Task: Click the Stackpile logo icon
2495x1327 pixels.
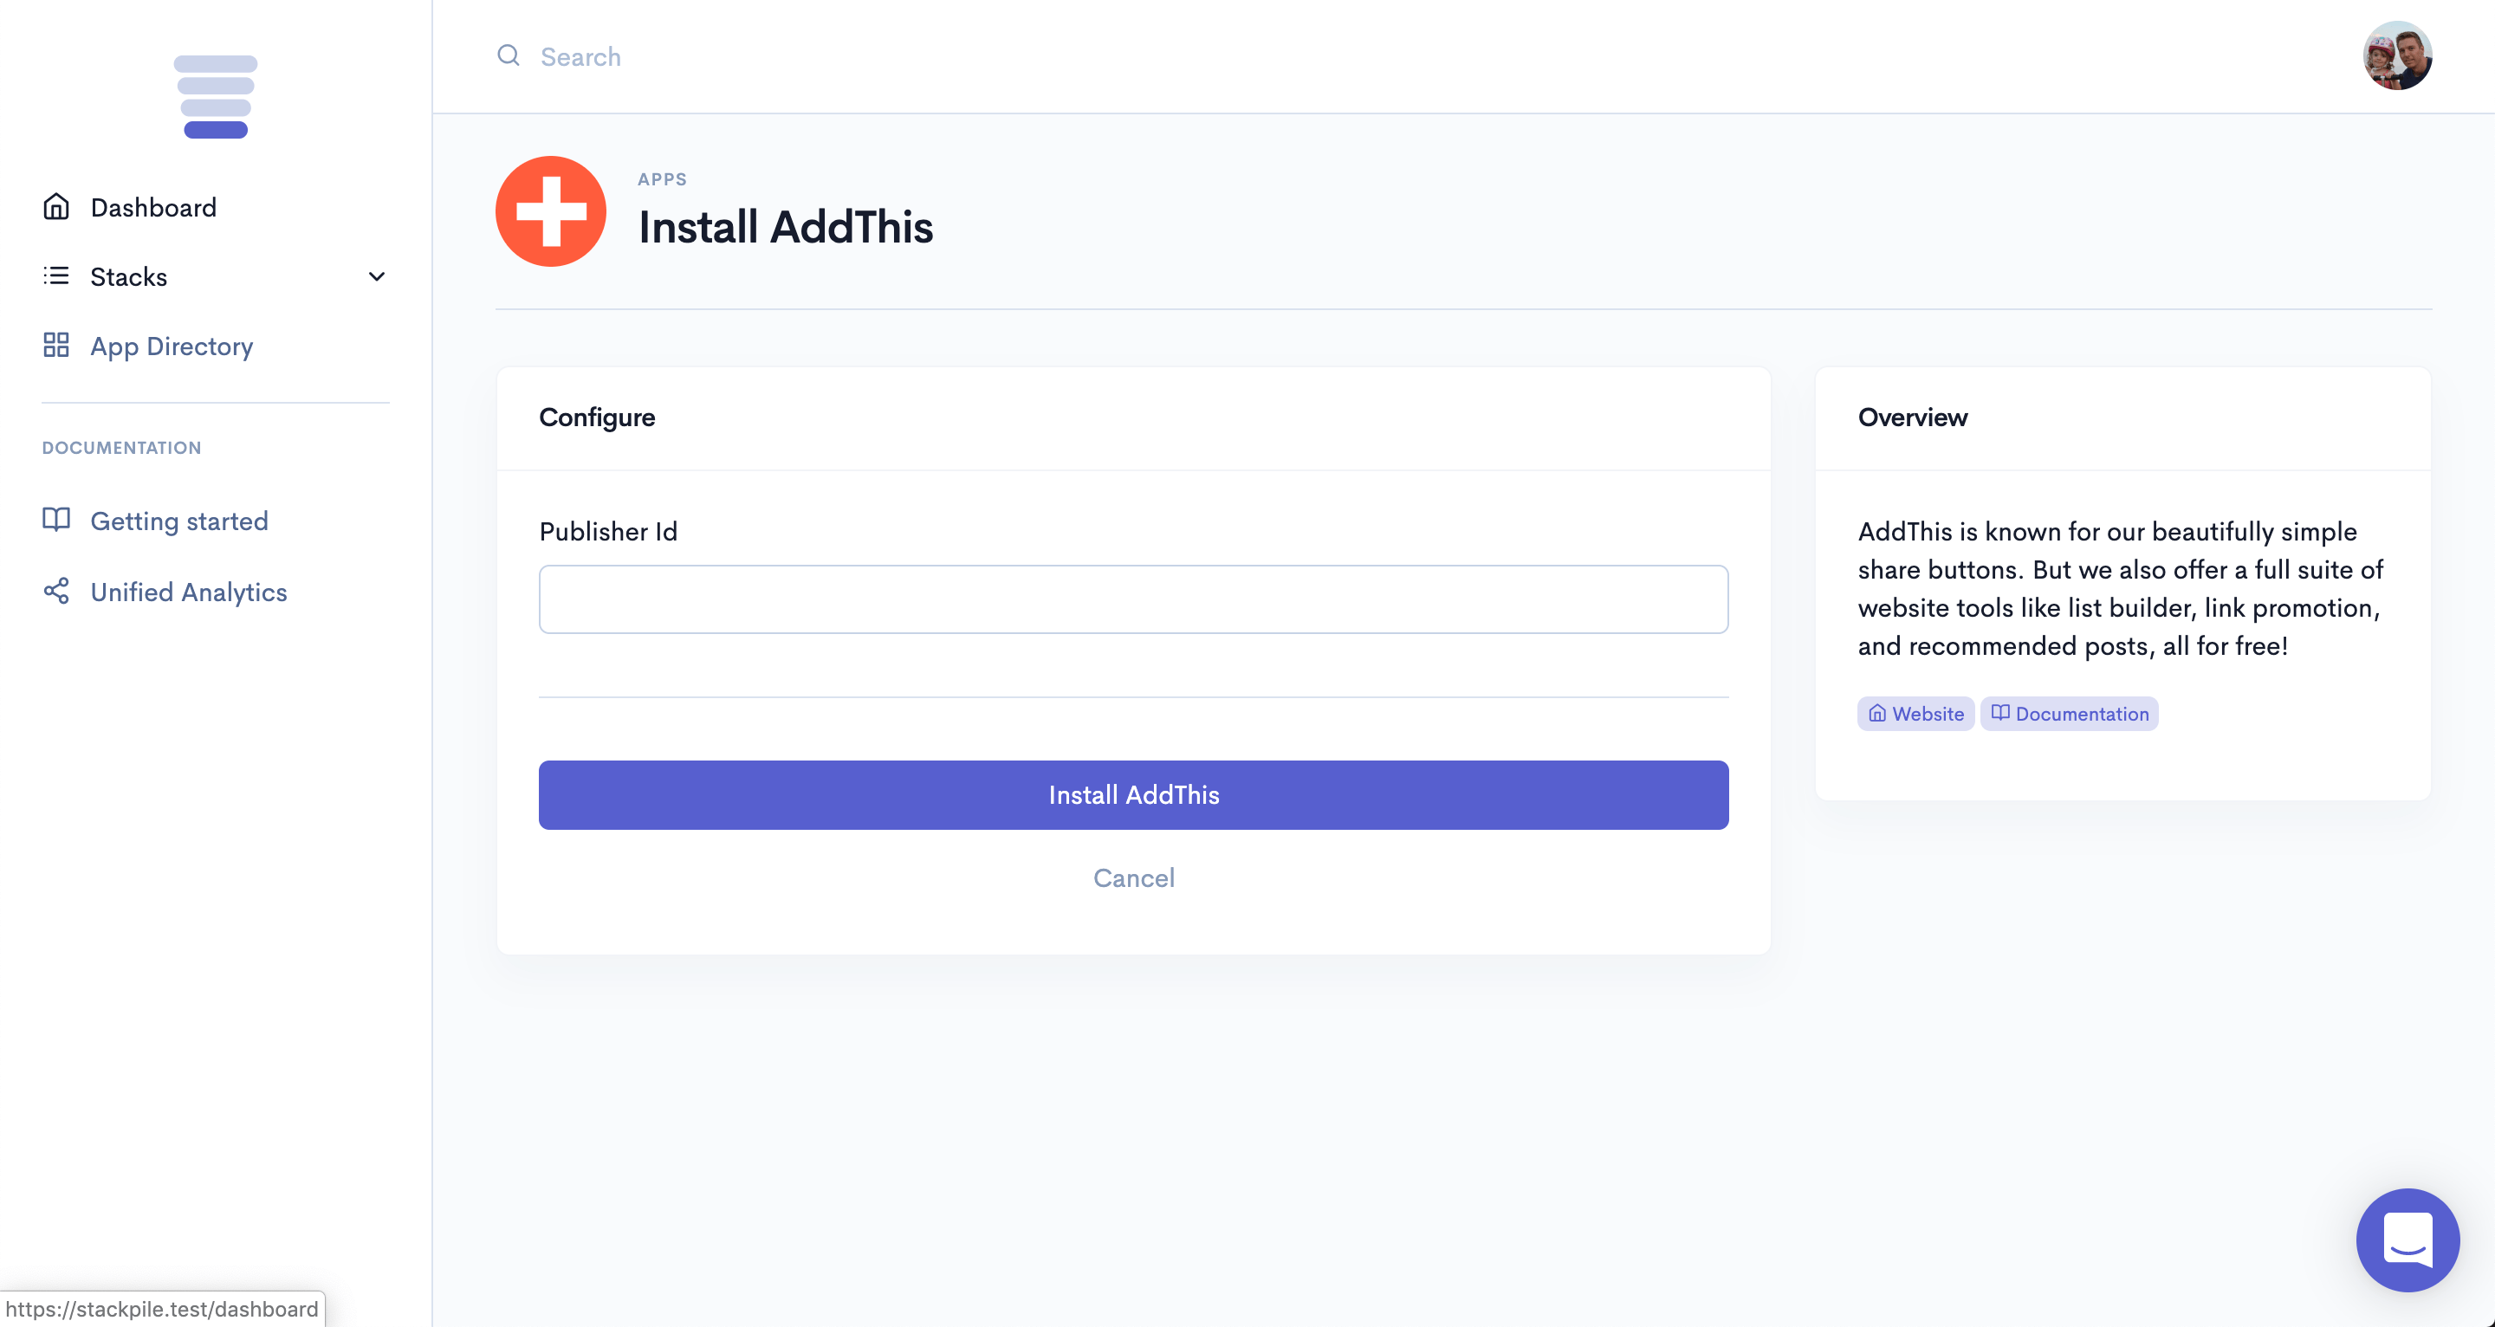Action: tap(215, 97)
